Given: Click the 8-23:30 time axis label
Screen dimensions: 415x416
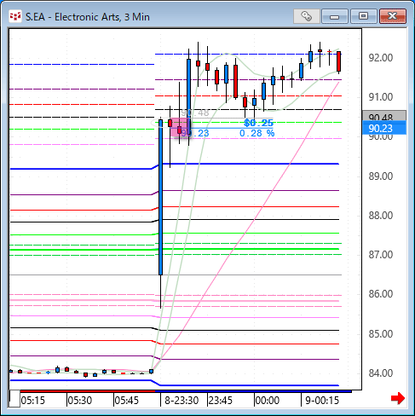Looking at the screenshot, I should (x=182, y=401).
